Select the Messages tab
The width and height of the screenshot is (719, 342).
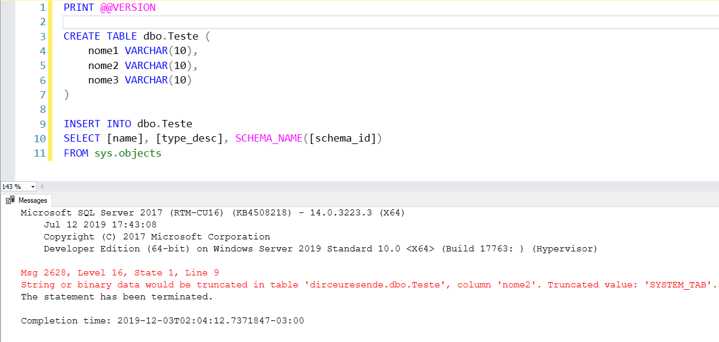coord(28,200)
